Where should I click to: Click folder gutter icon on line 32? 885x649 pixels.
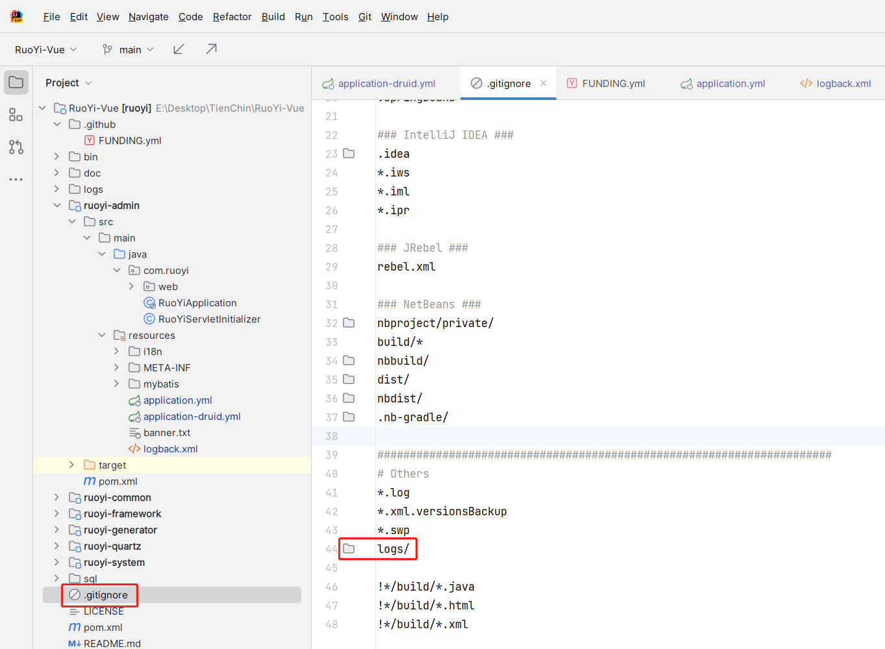[349, 323]
